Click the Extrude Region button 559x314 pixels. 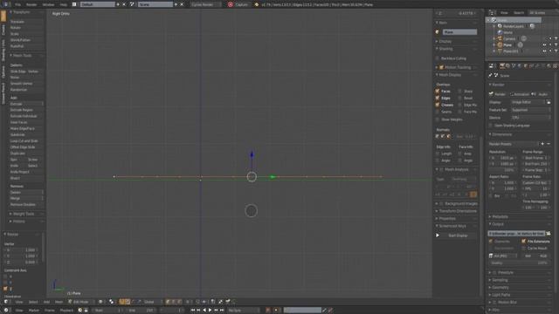(26, 110)
